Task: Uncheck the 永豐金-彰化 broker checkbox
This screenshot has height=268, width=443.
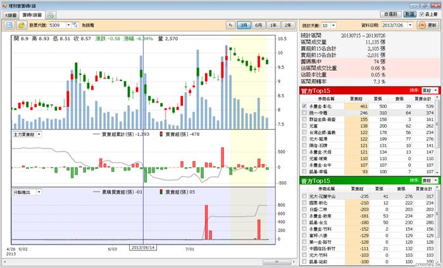Action: 304,106
